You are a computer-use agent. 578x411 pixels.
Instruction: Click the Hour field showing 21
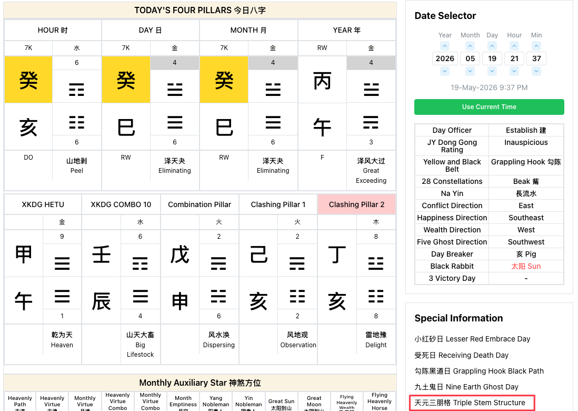point(514,58)
